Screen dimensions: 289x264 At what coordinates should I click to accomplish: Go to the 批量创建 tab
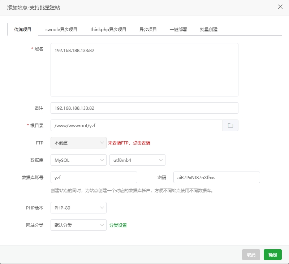coord(209,30)
